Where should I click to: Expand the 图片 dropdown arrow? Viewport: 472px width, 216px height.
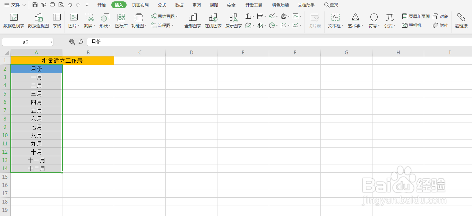click(79, 26)
